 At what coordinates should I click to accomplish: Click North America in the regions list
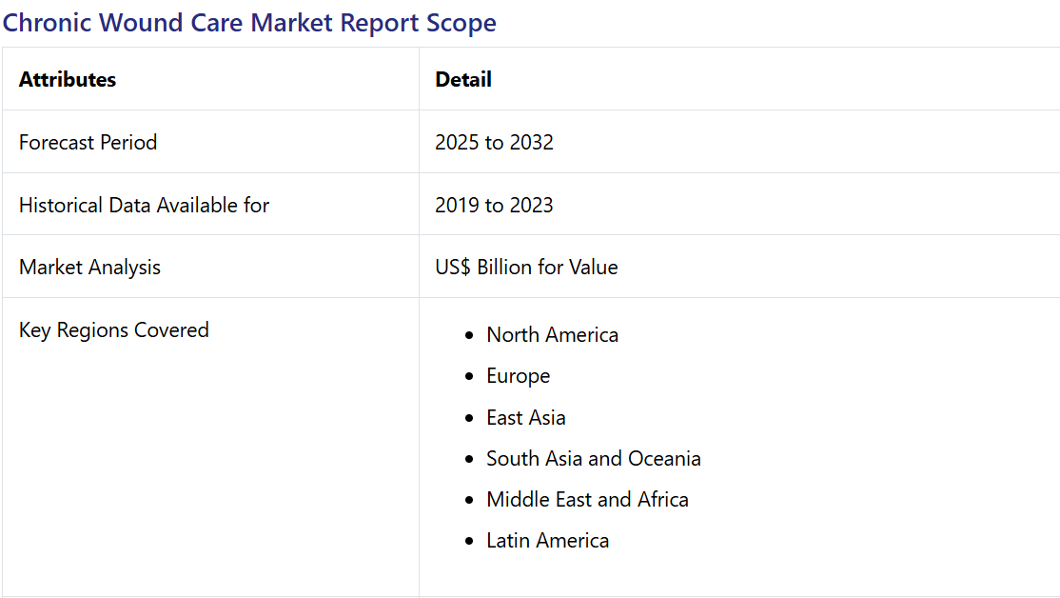552,335
